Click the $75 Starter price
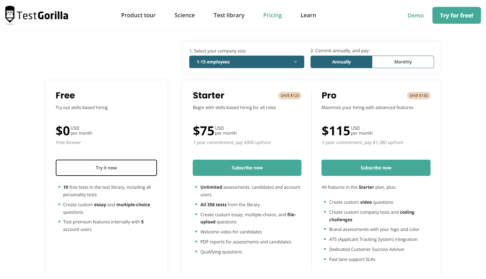 click(x=203, y=130)
